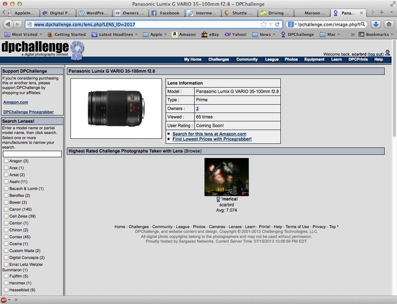Viewport: 397px width, 304px height.
Task: Expand the News bookmarks folder
Action: (264, 34)
